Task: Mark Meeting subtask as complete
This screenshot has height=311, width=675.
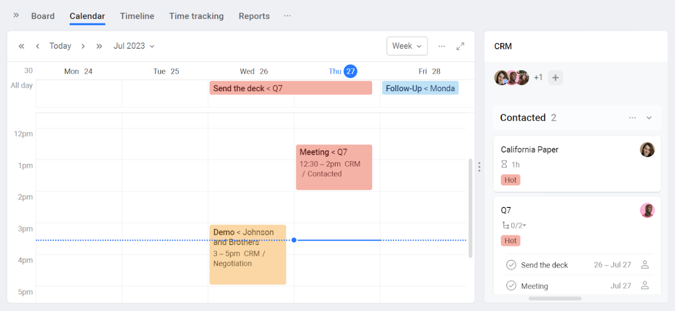Action: [x=511, y=286]
